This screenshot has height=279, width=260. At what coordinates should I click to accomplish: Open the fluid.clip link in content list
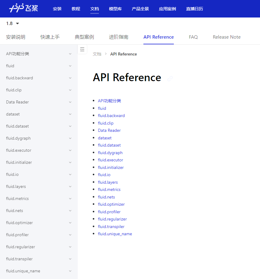[x=105, y=123]
